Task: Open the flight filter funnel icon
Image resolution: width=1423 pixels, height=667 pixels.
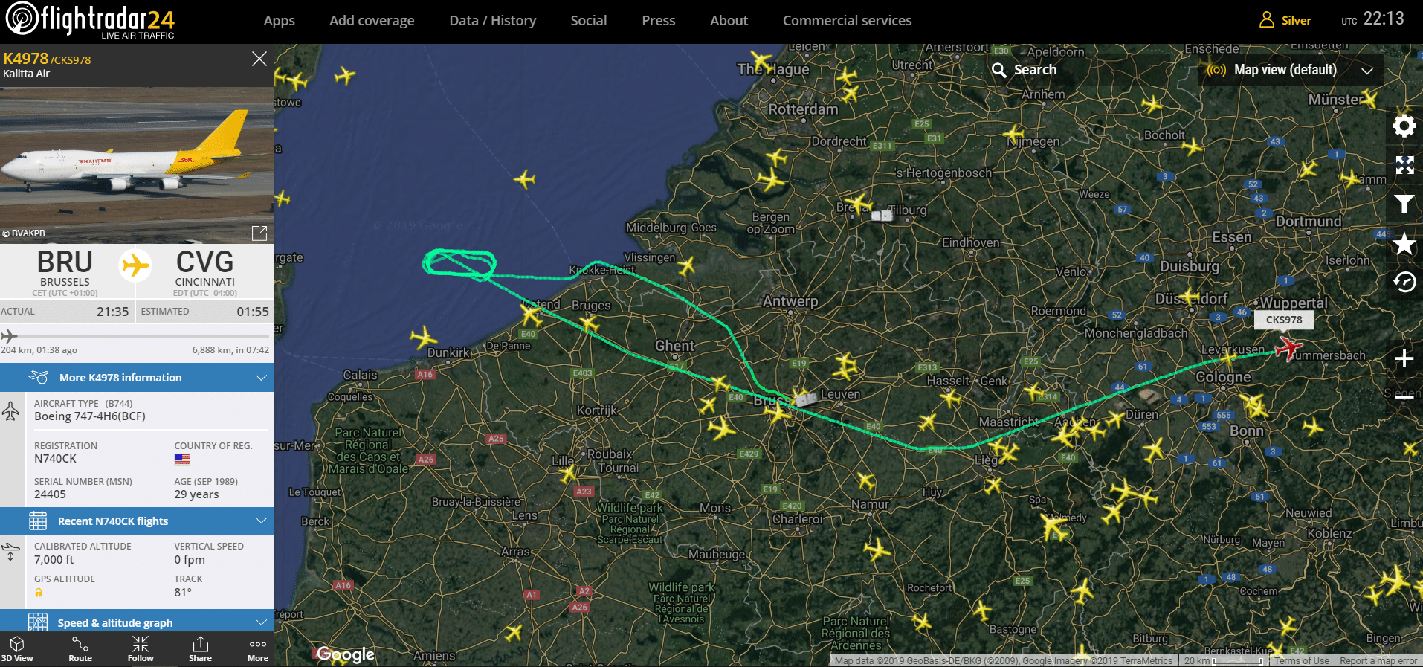Action: coord(1404,204)
